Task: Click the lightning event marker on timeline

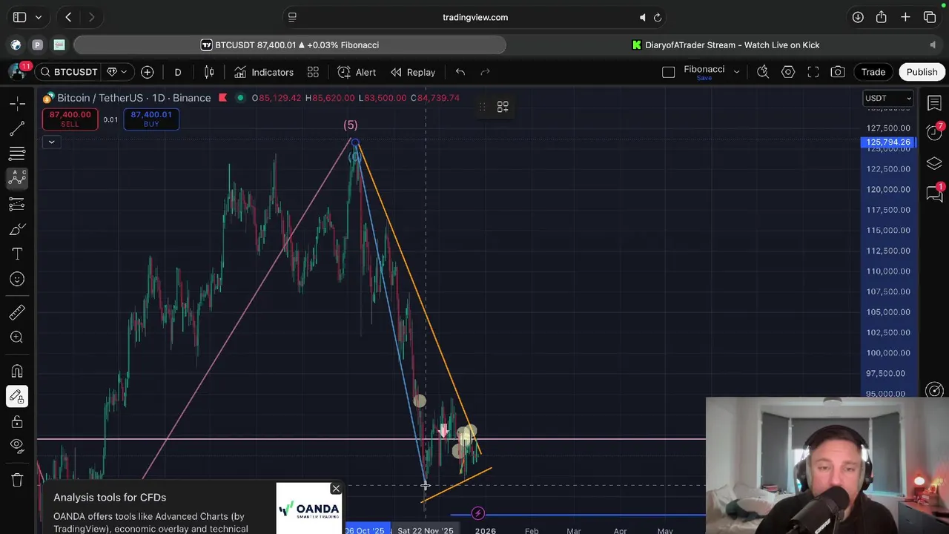Action: [x=478, y=513]
